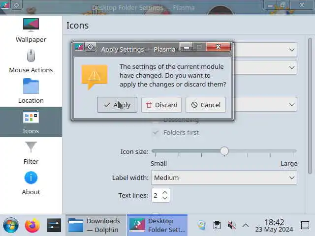Show hidden system tray icons
Viewport: 315px width, 236px height.
point(246,225)
